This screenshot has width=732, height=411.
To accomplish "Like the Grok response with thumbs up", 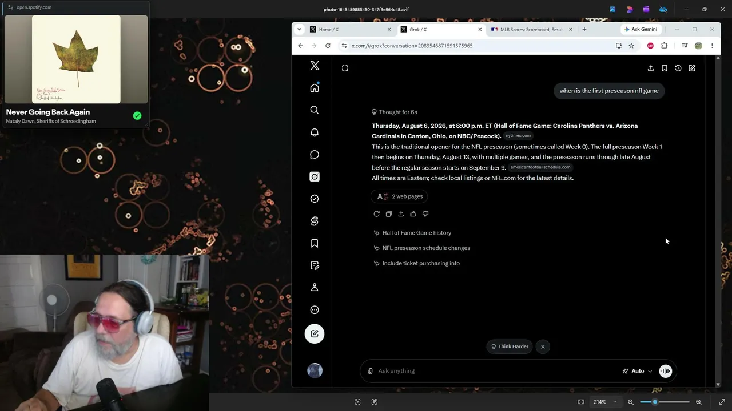I will (x=413, y=214).
